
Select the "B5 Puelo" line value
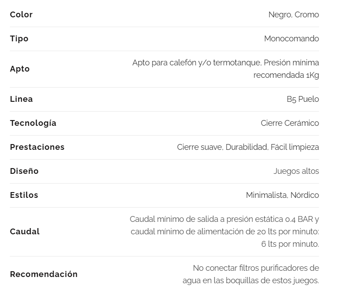click(x=303, y=99)
